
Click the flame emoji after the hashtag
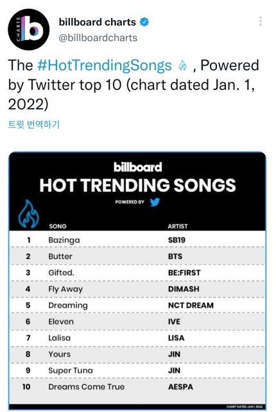tap(182, 66)
